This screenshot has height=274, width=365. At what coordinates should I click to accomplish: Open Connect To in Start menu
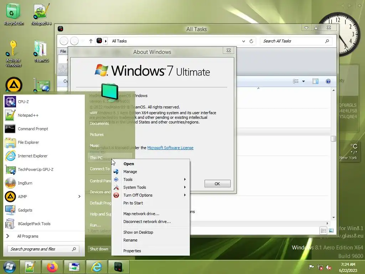(x=100, y=169)
